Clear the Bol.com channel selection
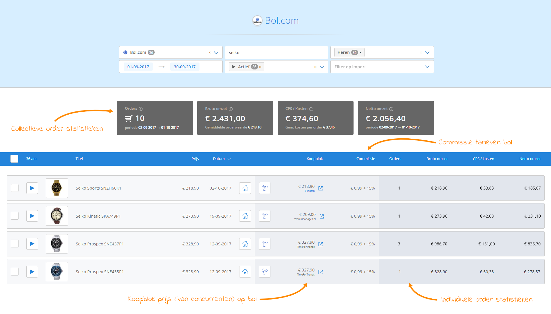551x314 pixels. (x=210, y=53)
